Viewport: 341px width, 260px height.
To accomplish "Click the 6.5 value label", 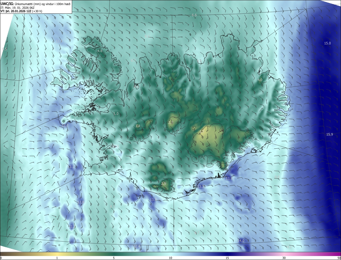I will point(4,49).
